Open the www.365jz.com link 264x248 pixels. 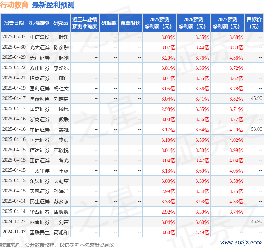coord(241,243)
